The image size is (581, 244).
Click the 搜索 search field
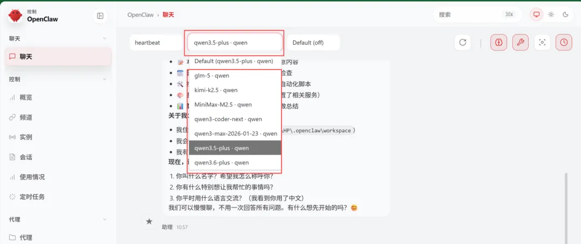pyautogui.click(x=477, y=15)
